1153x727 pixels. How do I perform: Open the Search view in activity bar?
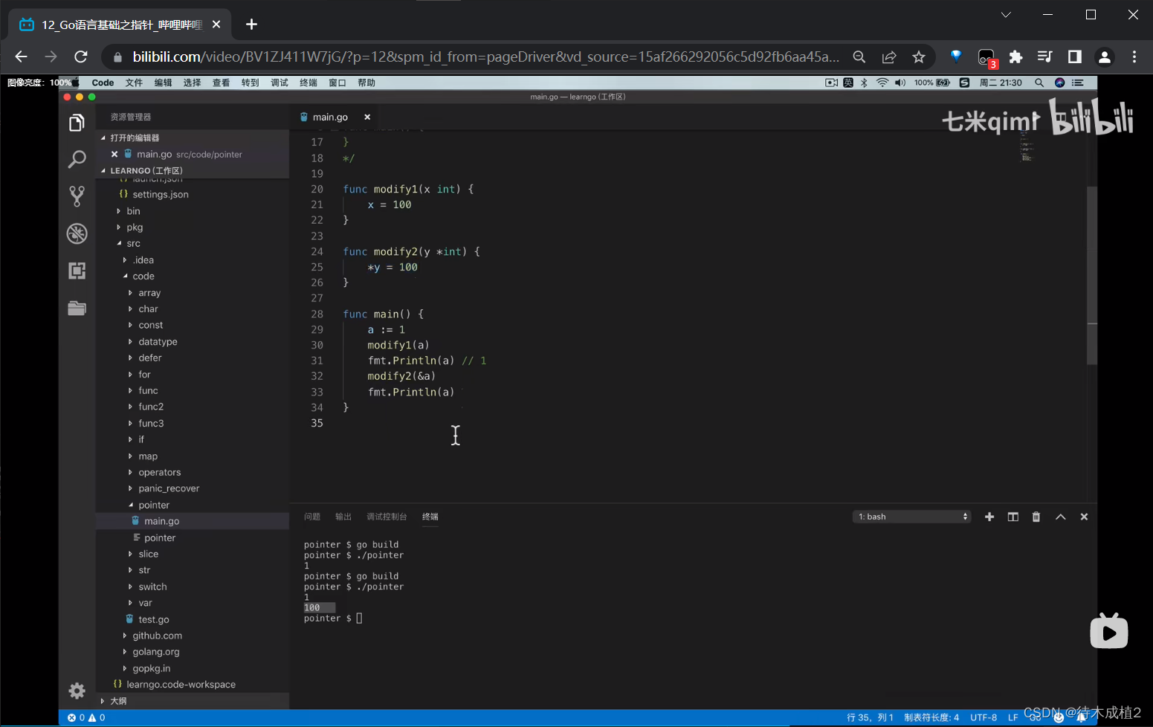point(77,159)
